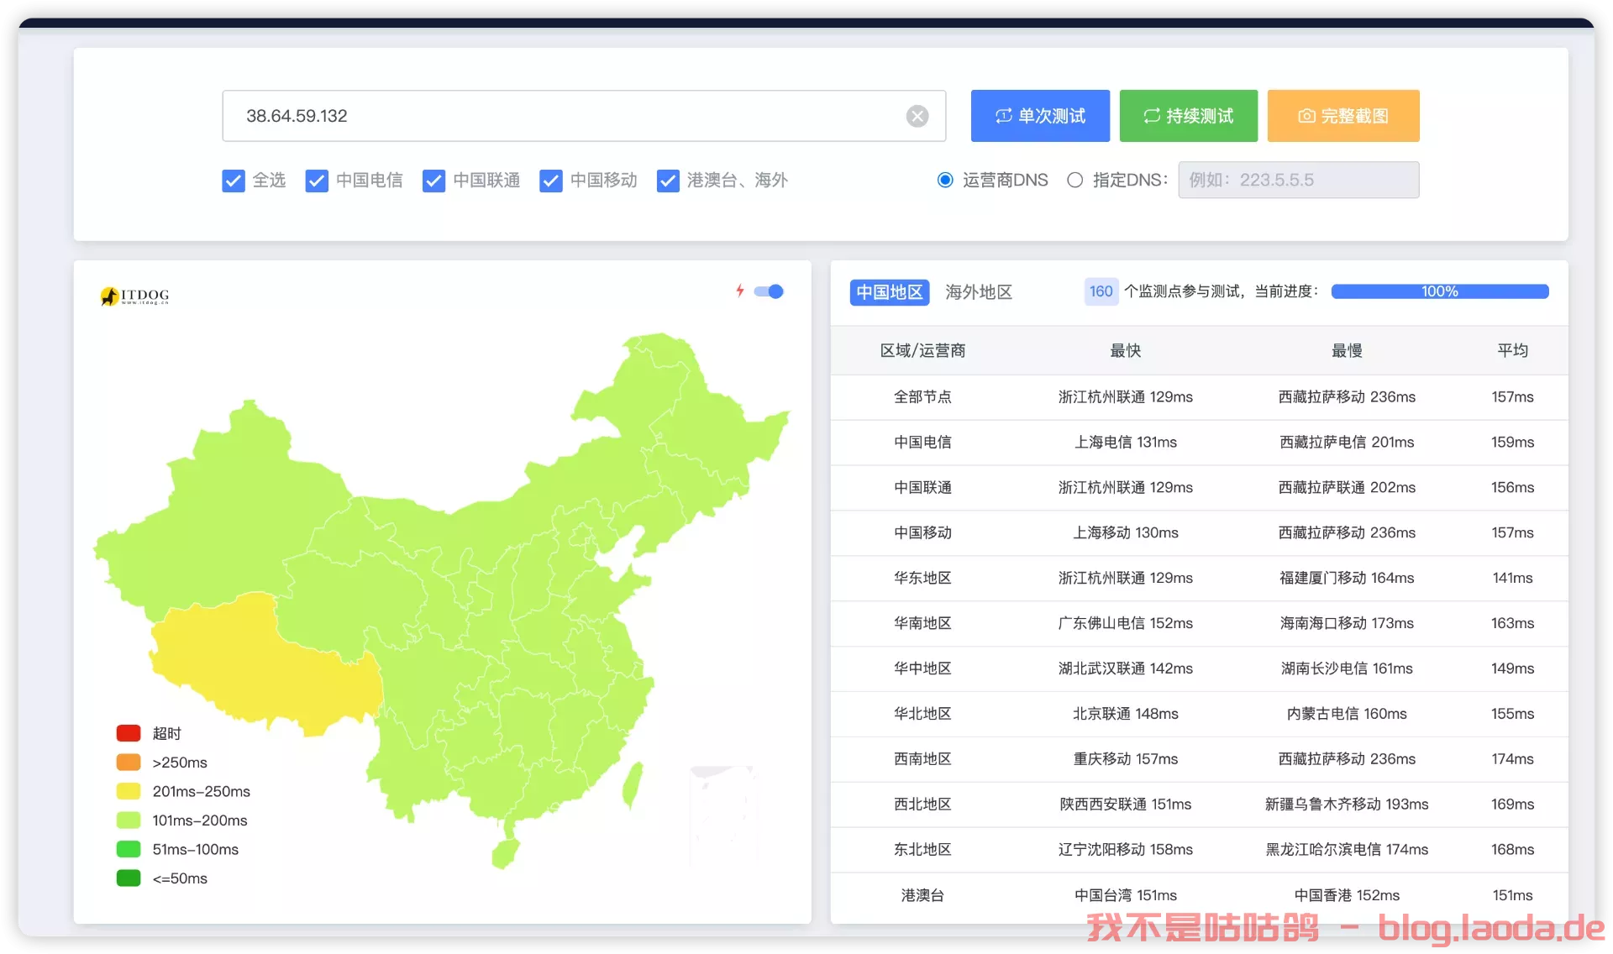The height and width of the screenshot is (954, 1613).
Task: Uncheck the 港澳台、海外 checkbox
Action: pyautogui.click(x=668, y=181)
